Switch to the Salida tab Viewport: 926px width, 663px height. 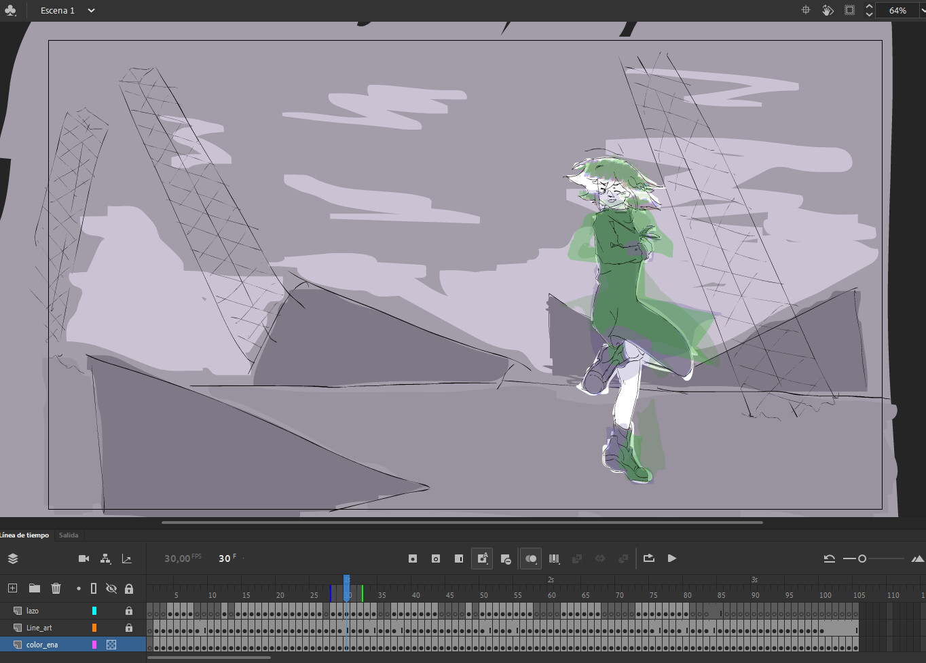[x=68, y=535]
